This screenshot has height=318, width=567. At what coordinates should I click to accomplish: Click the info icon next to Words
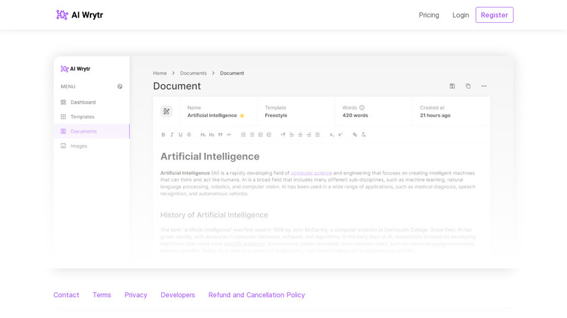pyautogui.click(x=362, y=108)
